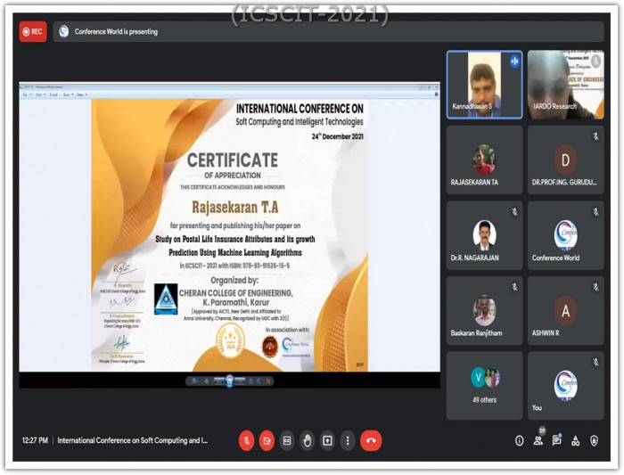The width and height of the screenshot is (624, 475).
Task: Open the more options three-dot menu
Action: (x=348, y=440)
